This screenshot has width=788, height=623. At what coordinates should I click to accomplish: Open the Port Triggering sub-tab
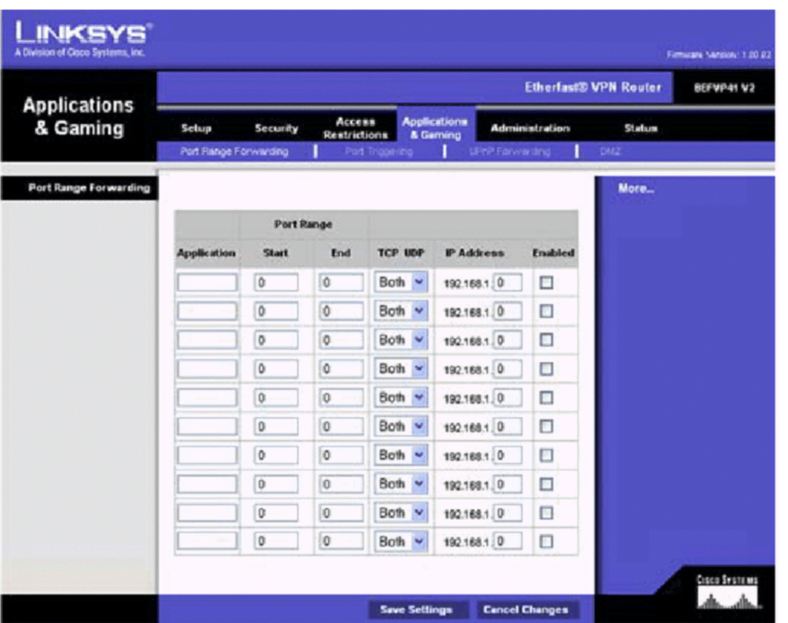tap(378, 151)
